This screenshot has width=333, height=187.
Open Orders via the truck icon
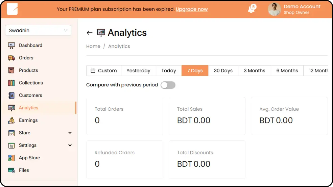pos(11,58)
